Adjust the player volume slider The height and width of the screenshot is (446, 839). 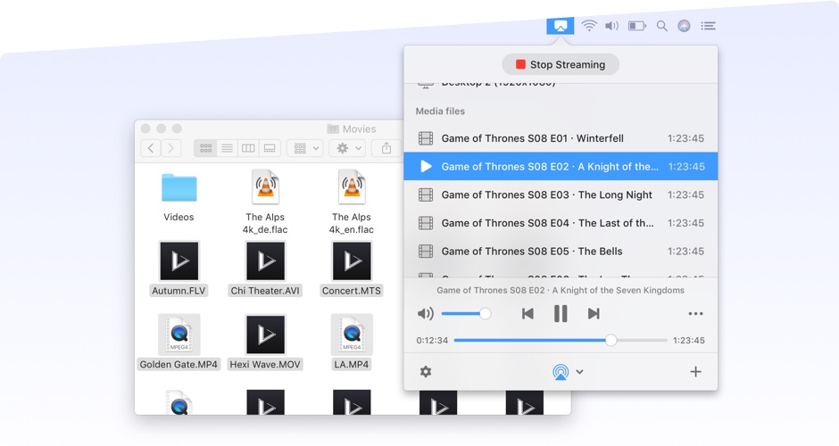tap(466, 314)
